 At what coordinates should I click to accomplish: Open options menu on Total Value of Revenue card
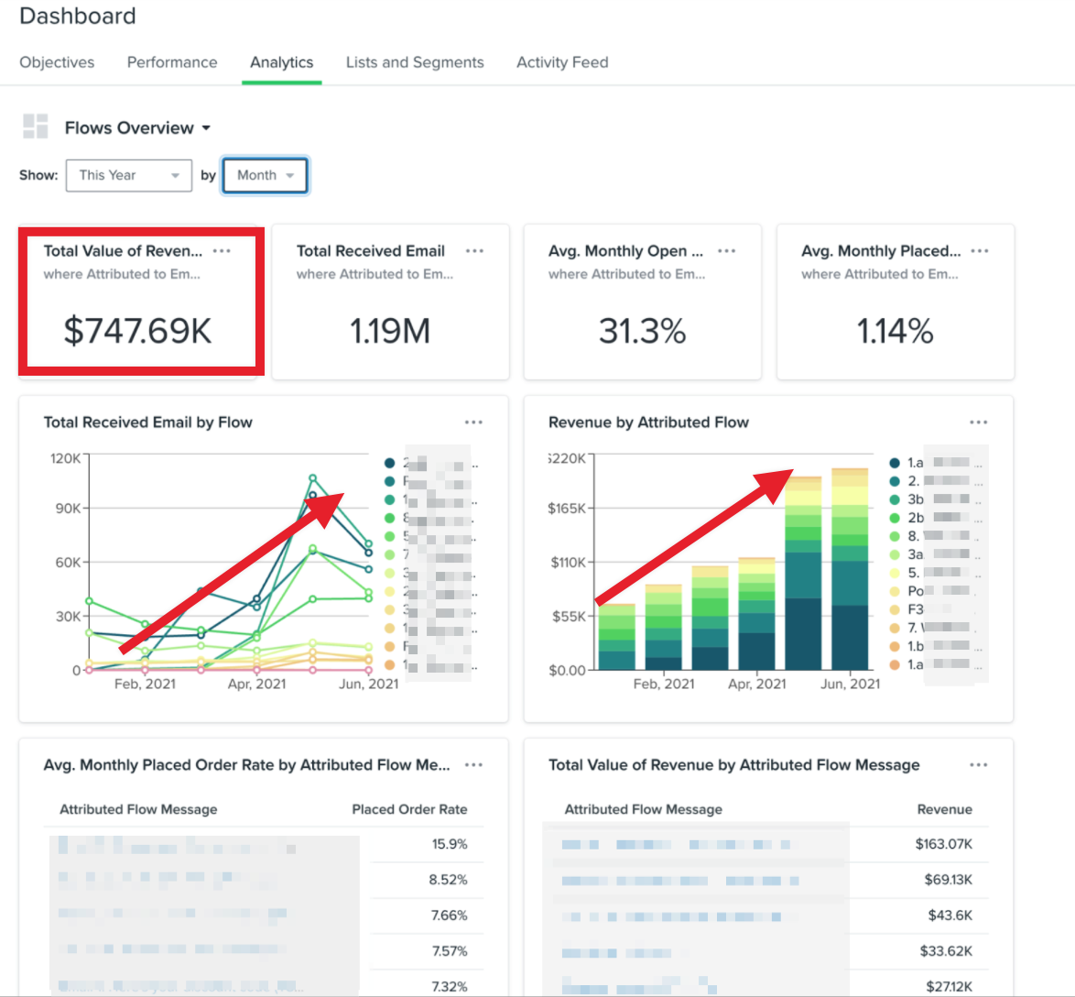222,251
